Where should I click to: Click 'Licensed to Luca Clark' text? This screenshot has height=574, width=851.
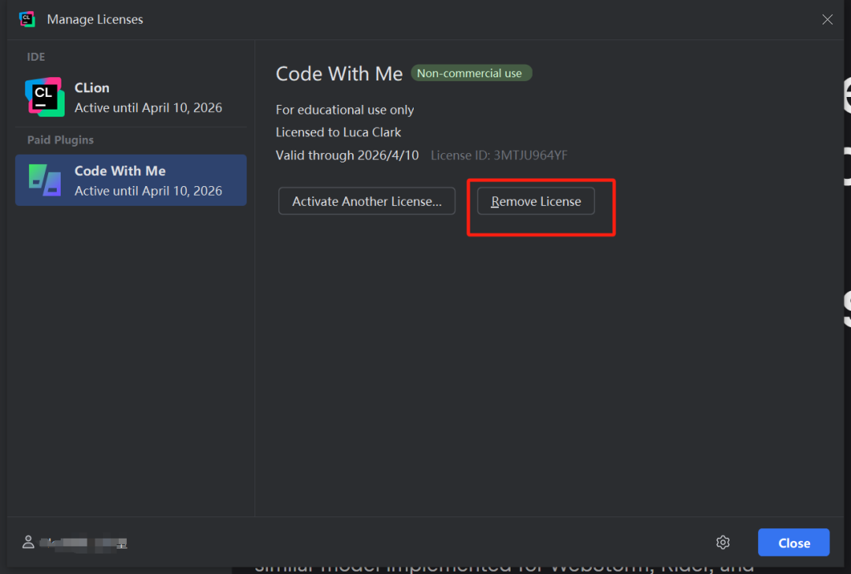[338, 132]
